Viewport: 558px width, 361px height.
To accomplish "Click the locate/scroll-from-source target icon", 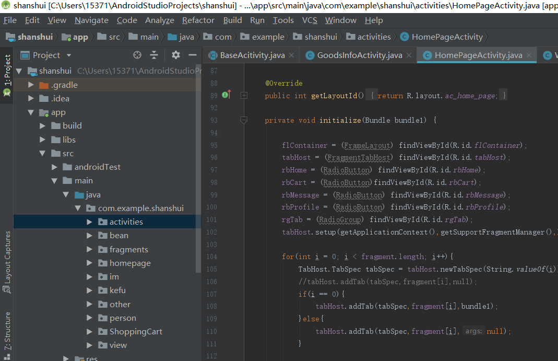I will [x=137, y=55].
